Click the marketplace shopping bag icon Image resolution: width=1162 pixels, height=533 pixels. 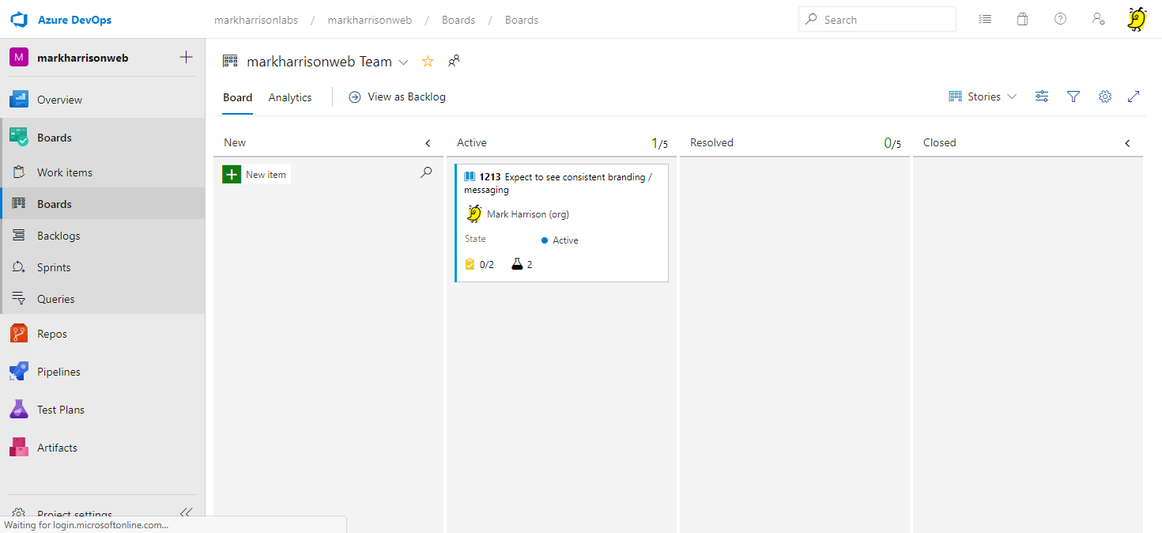point(1022,20)
